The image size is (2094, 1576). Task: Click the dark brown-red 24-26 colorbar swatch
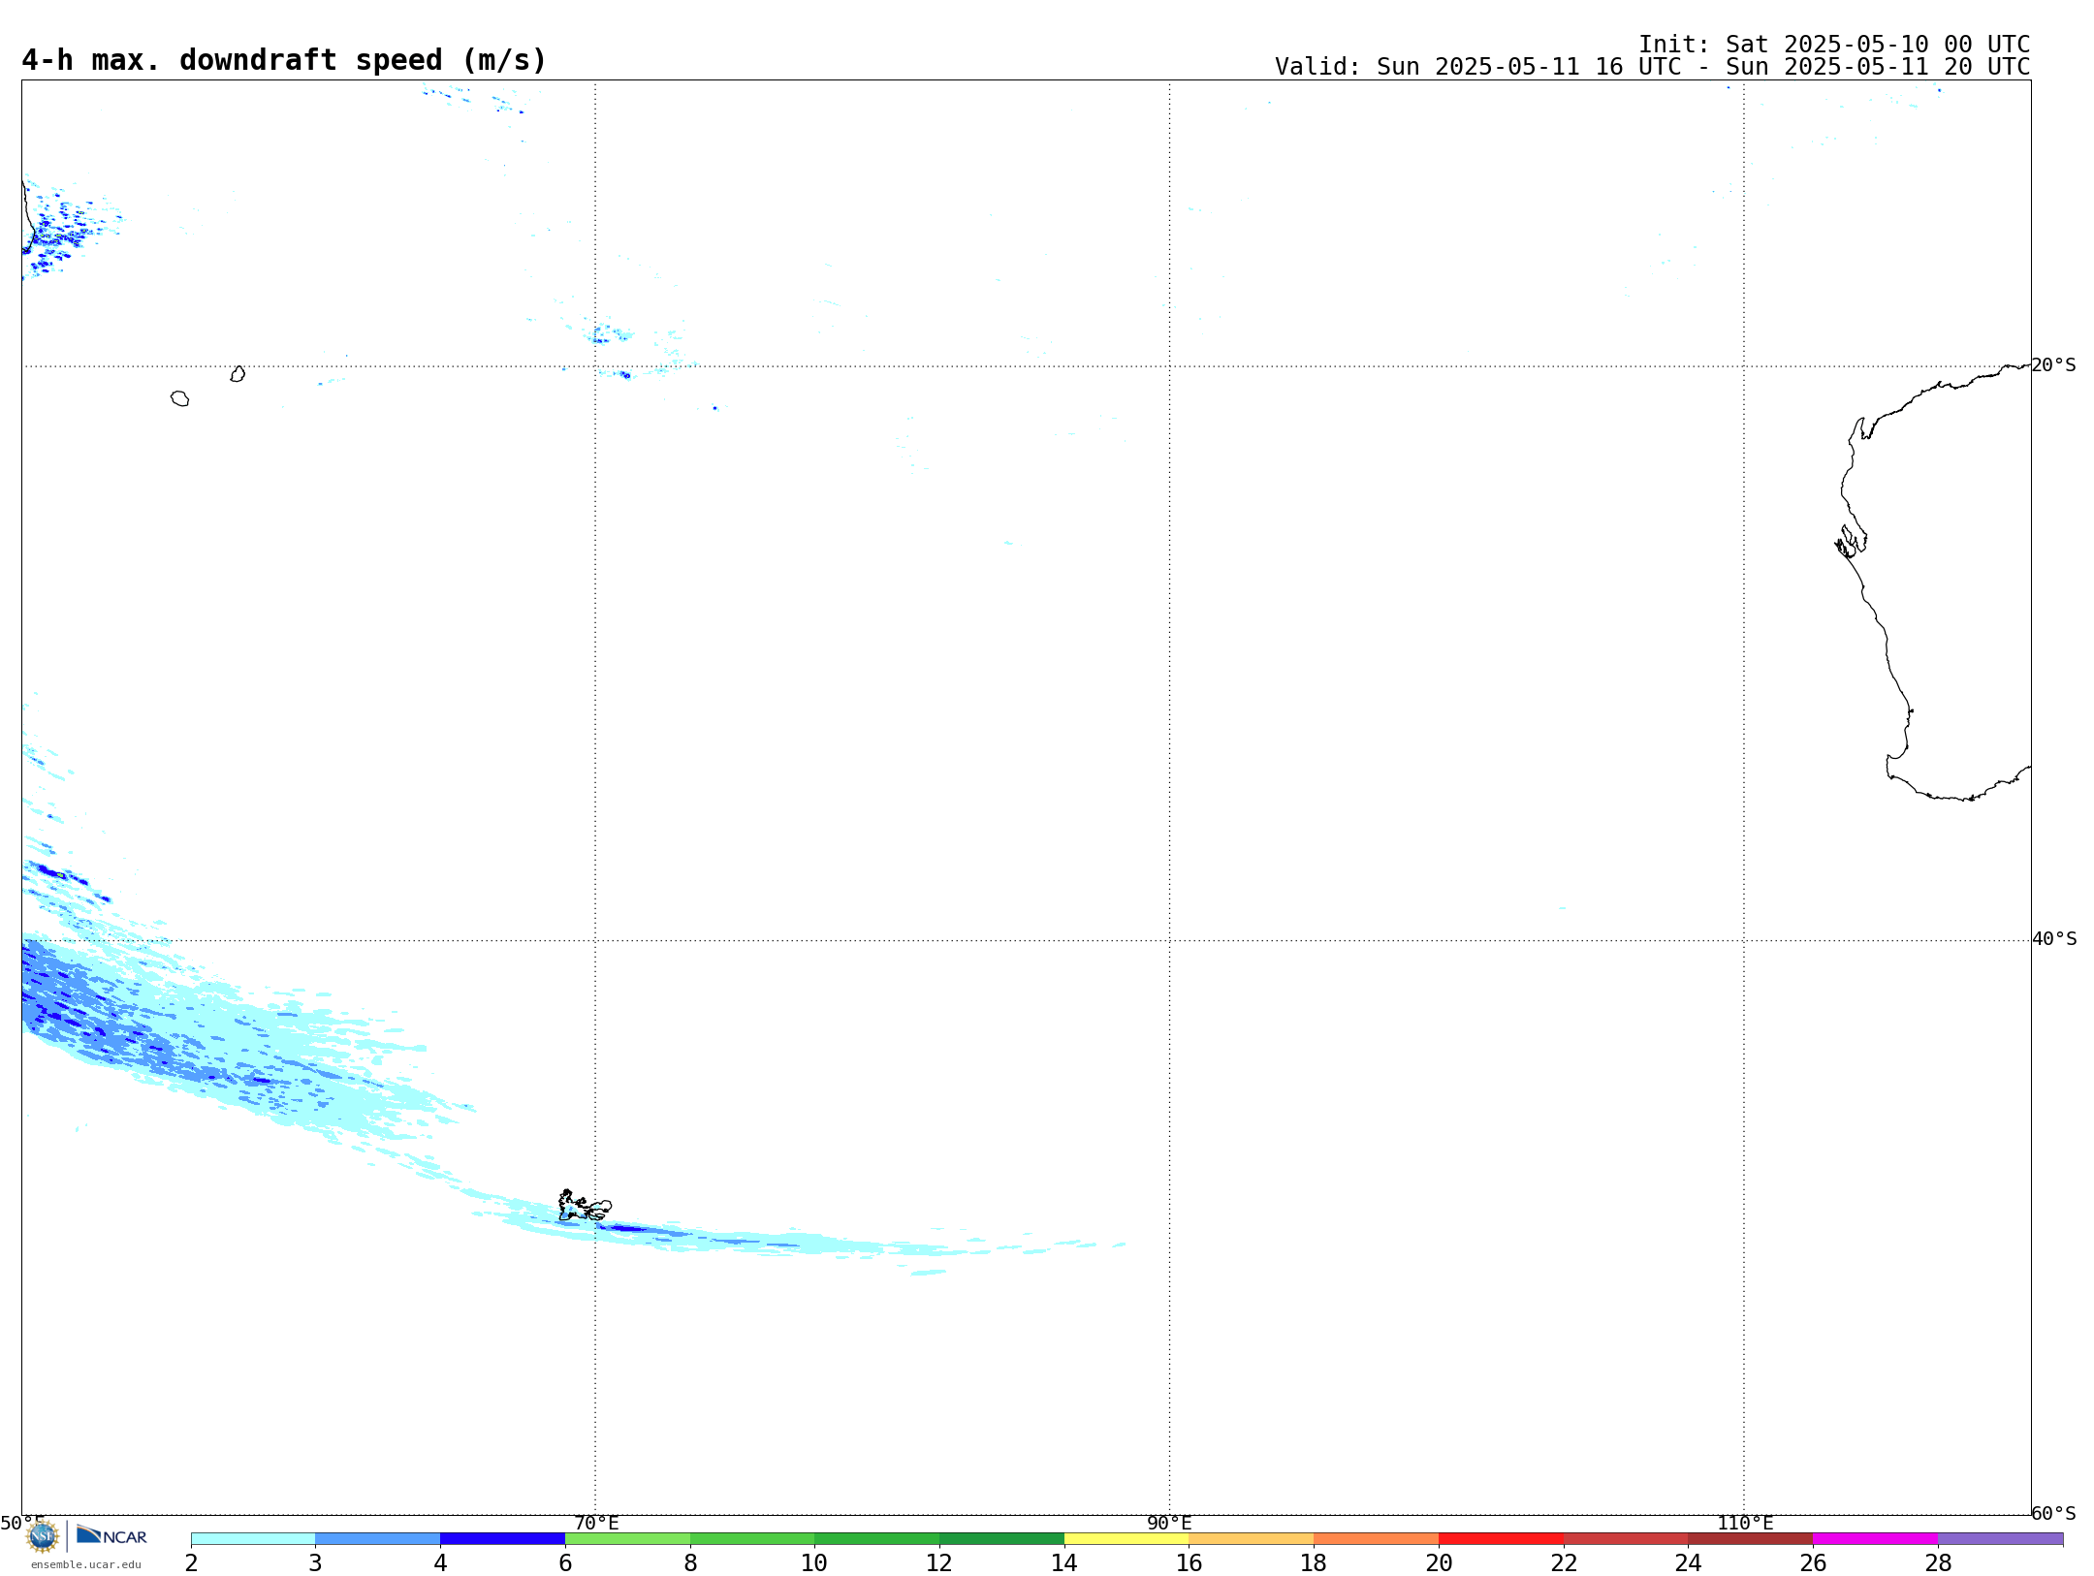(1751, 1539)
